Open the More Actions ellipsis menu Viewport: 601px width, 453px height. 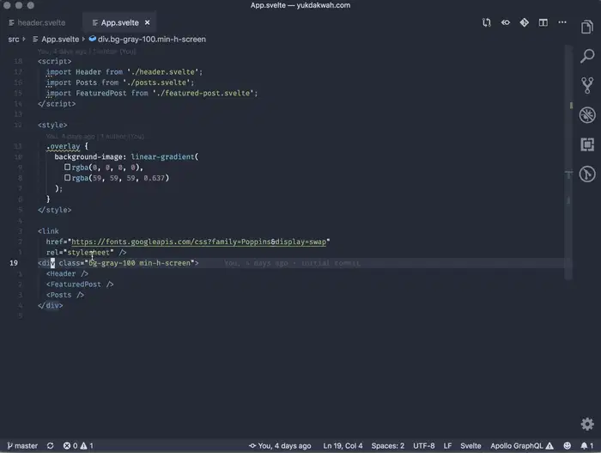pos(562,22)
